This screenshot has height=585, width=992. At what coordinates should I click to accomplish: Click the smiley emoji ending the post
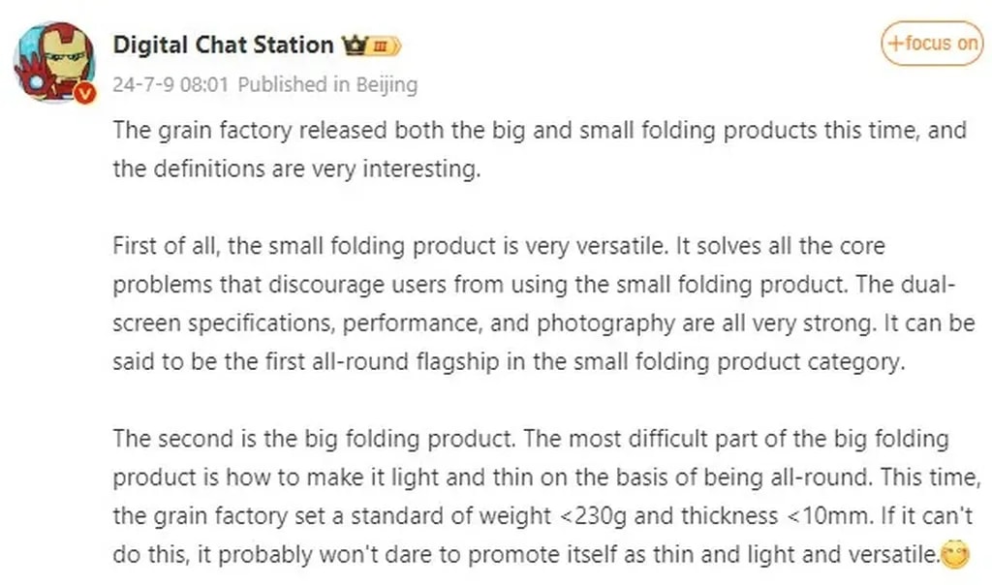[956, 557]
